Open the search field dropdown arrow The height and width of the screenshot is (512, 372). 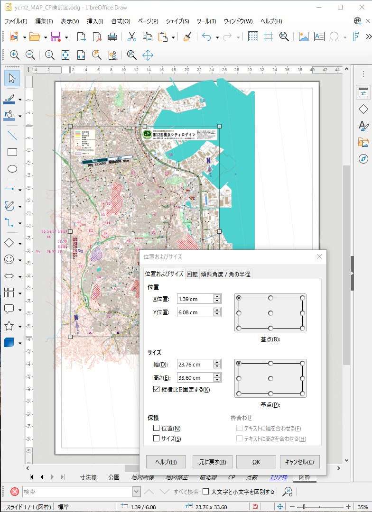point(136,492)
